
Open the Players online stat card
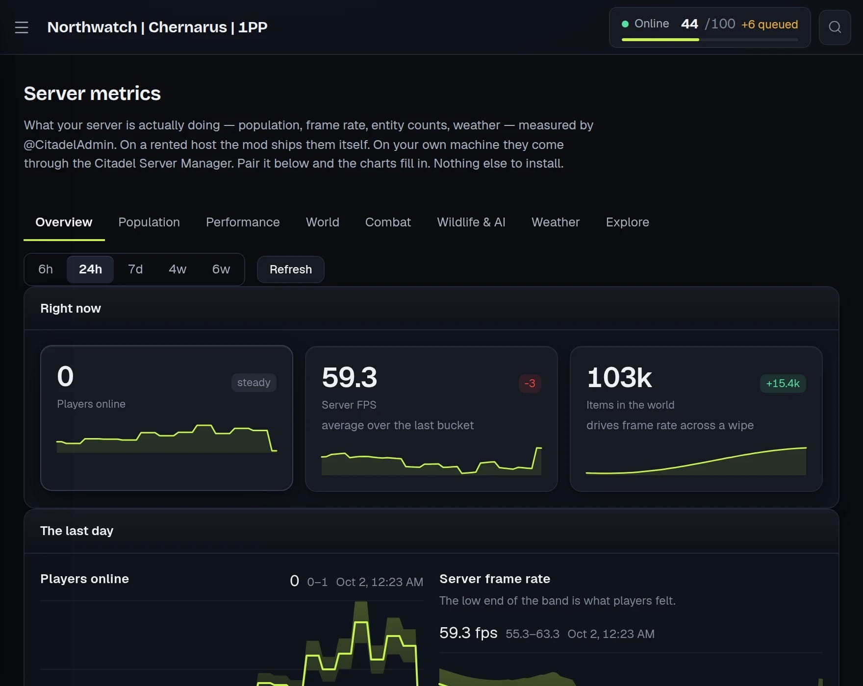pyautogui.click(x=167, y=418)
